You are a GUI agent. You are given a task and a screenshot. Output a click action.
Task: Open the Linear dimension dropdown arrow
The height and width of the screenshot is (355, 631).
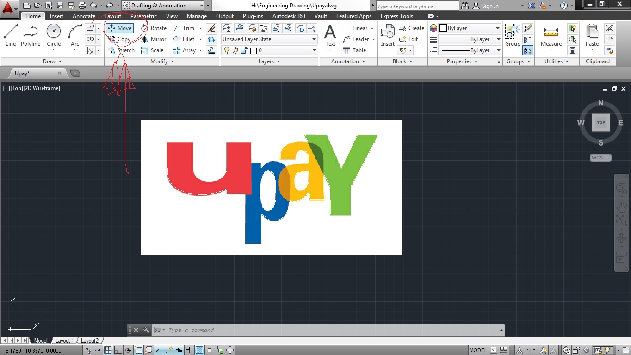click(372, 28)
